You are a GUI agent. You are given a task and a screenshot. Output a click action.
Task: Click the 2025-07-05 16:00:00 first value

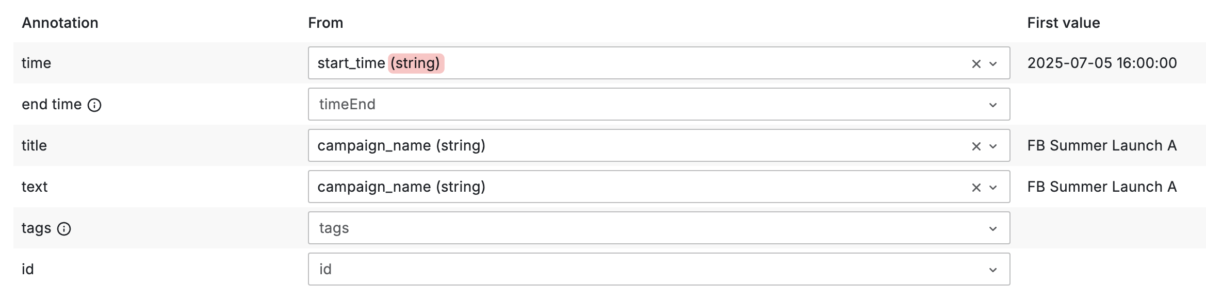pos(1102,63)
